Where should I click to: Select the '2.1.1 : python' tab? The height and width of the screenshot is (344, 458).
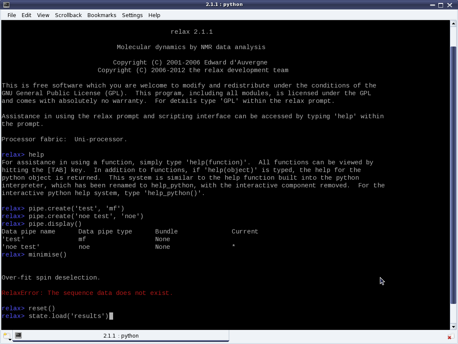(x=121, y=336)
